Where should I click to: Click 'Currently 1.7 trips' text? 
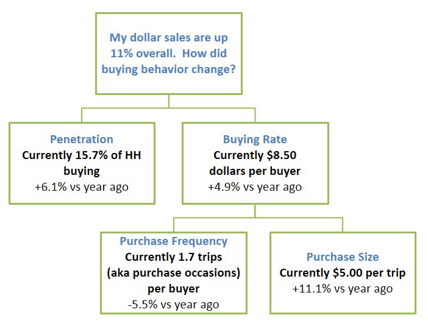174,257
